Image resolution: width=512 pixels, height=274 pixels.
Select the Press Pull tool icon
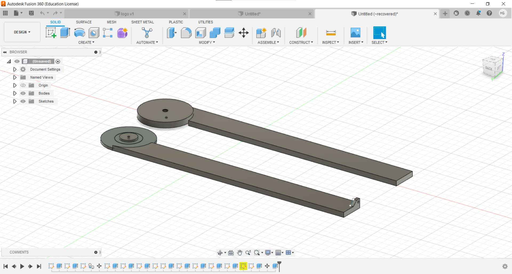click(x=172, y=33)
